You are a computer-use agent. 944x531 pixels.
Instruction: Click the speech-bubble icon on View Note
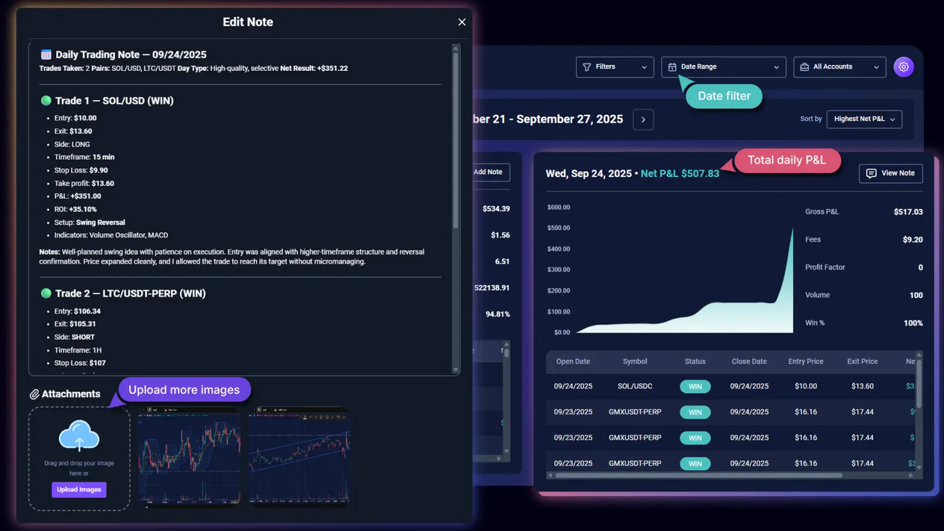click(873, 173)
